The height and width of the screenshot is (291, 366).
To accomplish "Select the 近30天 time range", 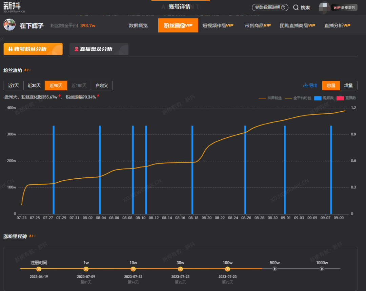I will (34, 86).
